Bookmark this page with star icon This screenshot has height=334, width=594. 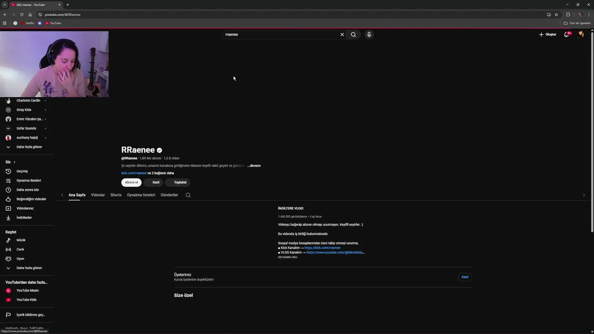556,14
